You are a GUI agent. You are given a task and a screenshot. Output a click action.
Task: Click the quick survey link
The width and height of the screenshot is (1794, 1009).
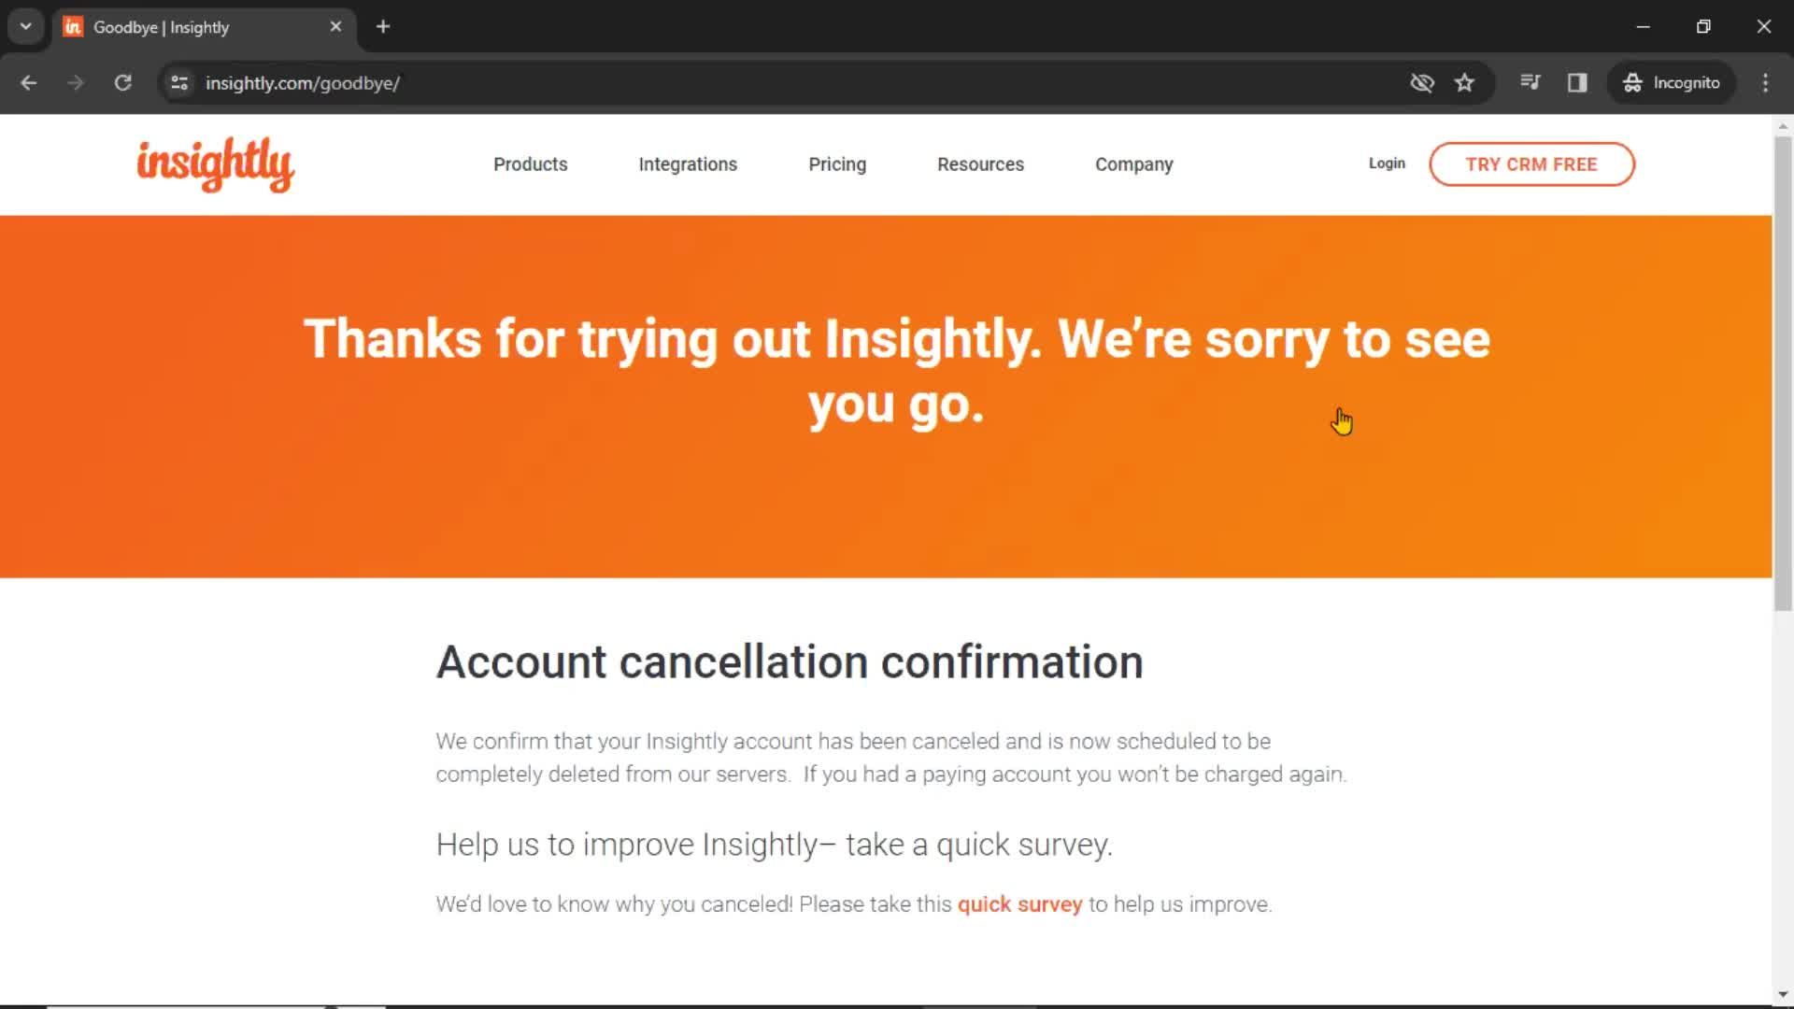tap(1019, 904)
